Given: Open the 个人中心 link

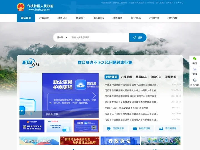Looking at the screenshot, I should tap(179, 2).
